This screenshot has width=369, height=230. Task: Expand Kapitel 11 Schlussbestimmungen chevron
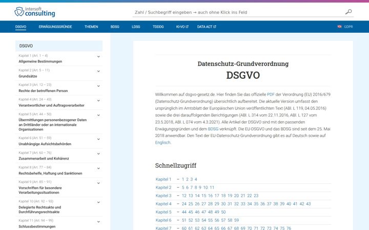click(98, 222)
